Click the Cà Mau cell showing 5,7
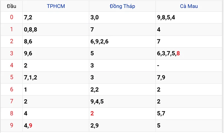This screenshot has width=224, height=133. (x=161, y=113)
